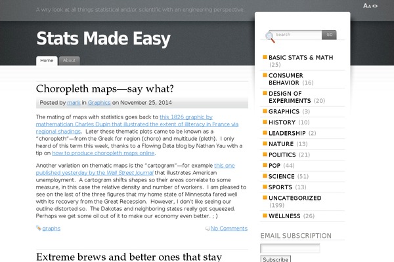Open Graphics category in sidebar
The image size is (394, 262).
[284, 111]
